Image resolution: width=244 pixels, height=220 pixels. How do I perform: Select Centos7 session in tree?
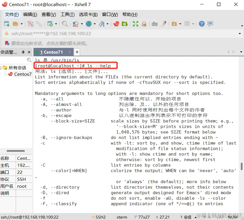click(23, 74)
